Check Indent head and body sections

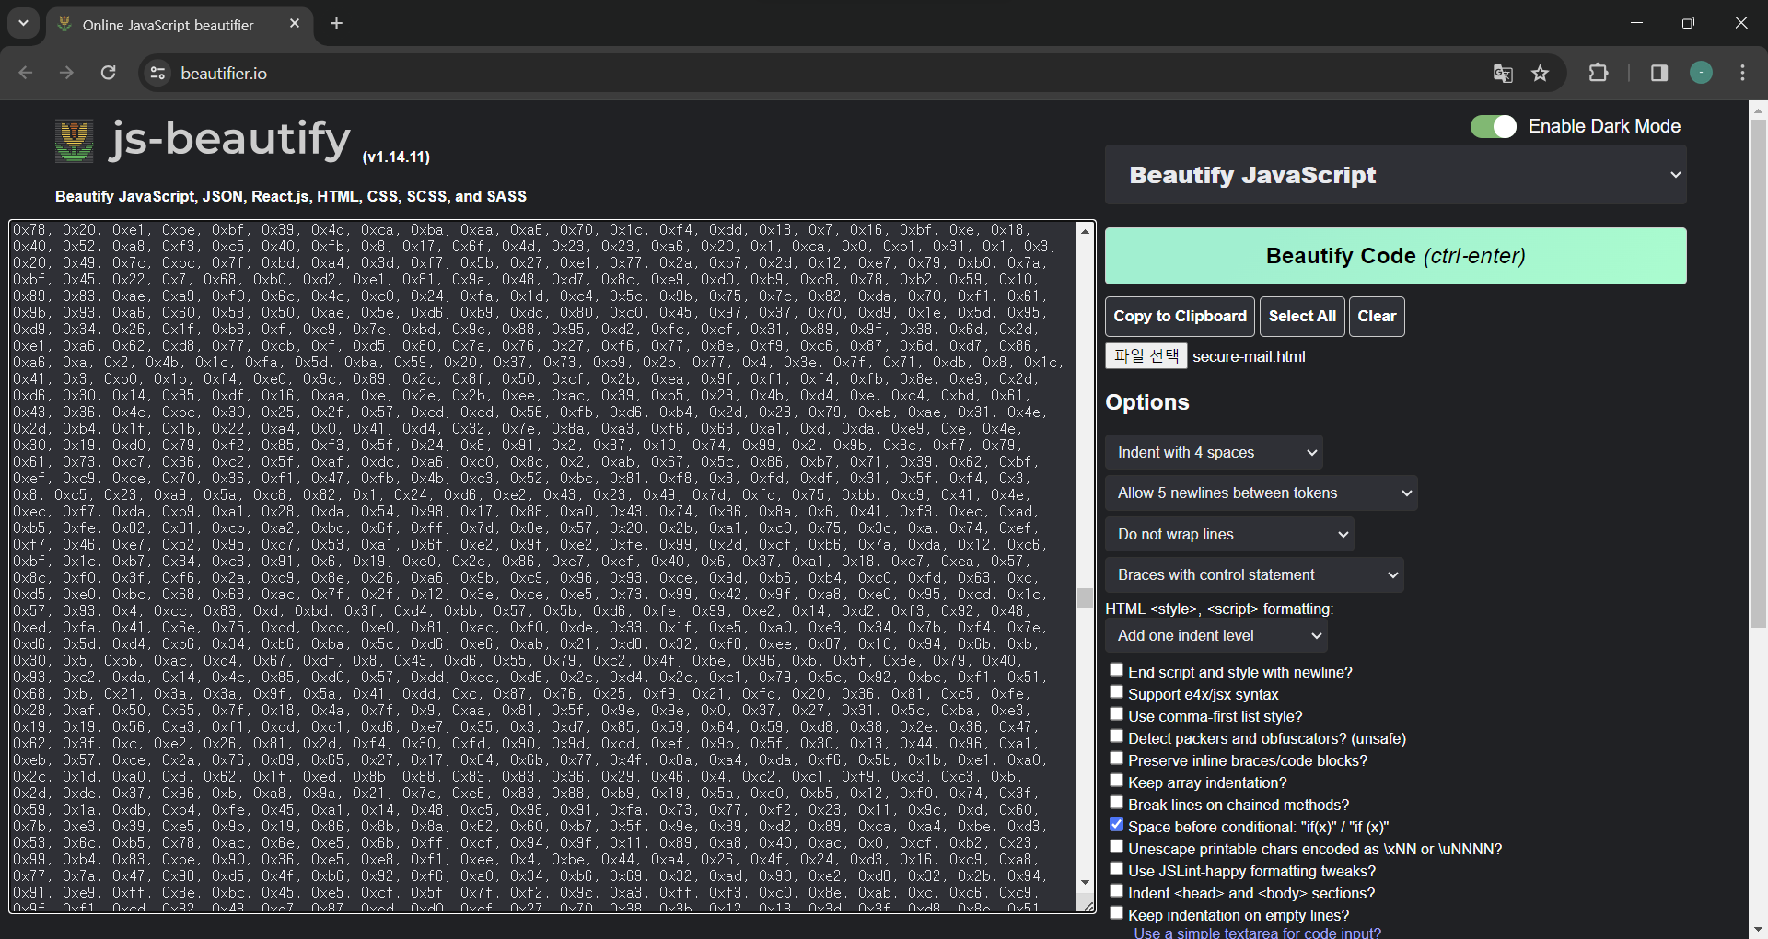pyautogui.click(x=1116, y=891)
